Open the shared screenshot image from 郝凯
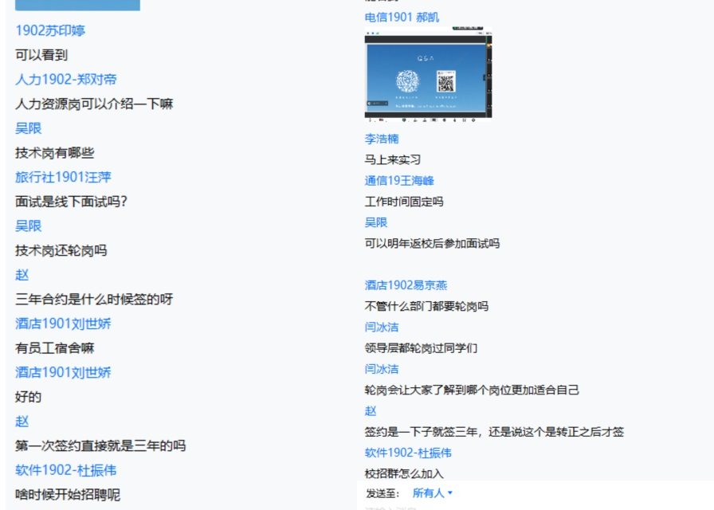 [428, 75]
